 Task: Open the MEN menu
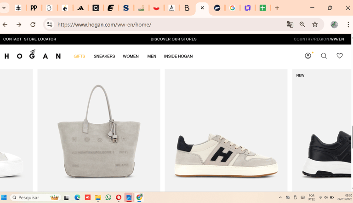click(x=152, y=56)
